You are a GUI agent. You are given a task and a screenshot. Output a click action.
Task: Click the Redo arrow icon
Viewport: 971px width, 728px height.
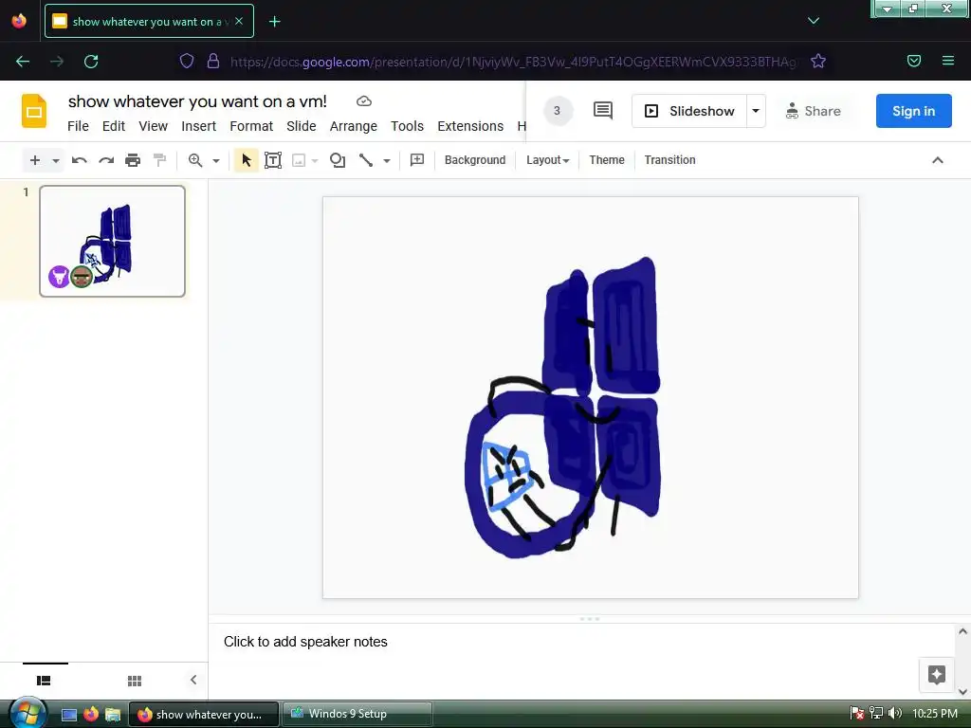coord(106,160)
